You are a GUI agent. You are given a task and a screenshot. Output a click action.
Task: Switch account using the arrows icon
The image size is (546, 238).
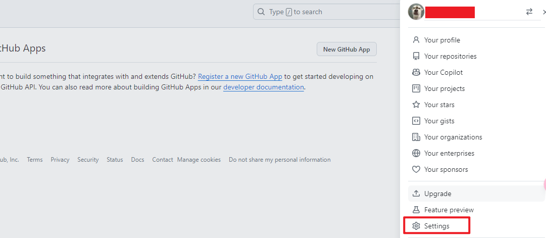pyautogui.click(x=529, y=12)
